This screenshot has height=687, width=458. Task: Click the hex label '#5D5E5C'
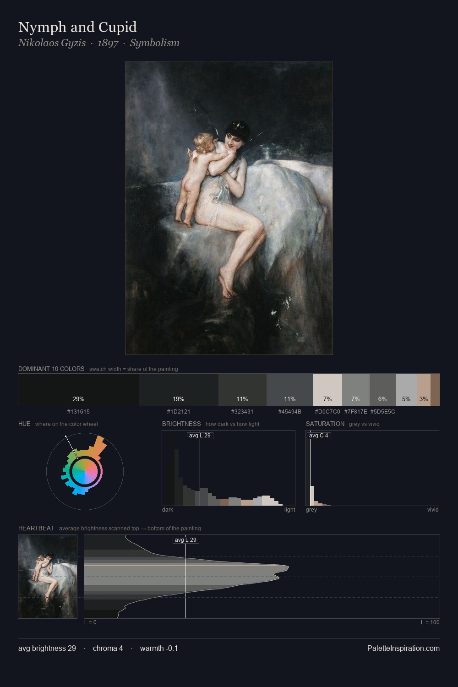(383, 412)
